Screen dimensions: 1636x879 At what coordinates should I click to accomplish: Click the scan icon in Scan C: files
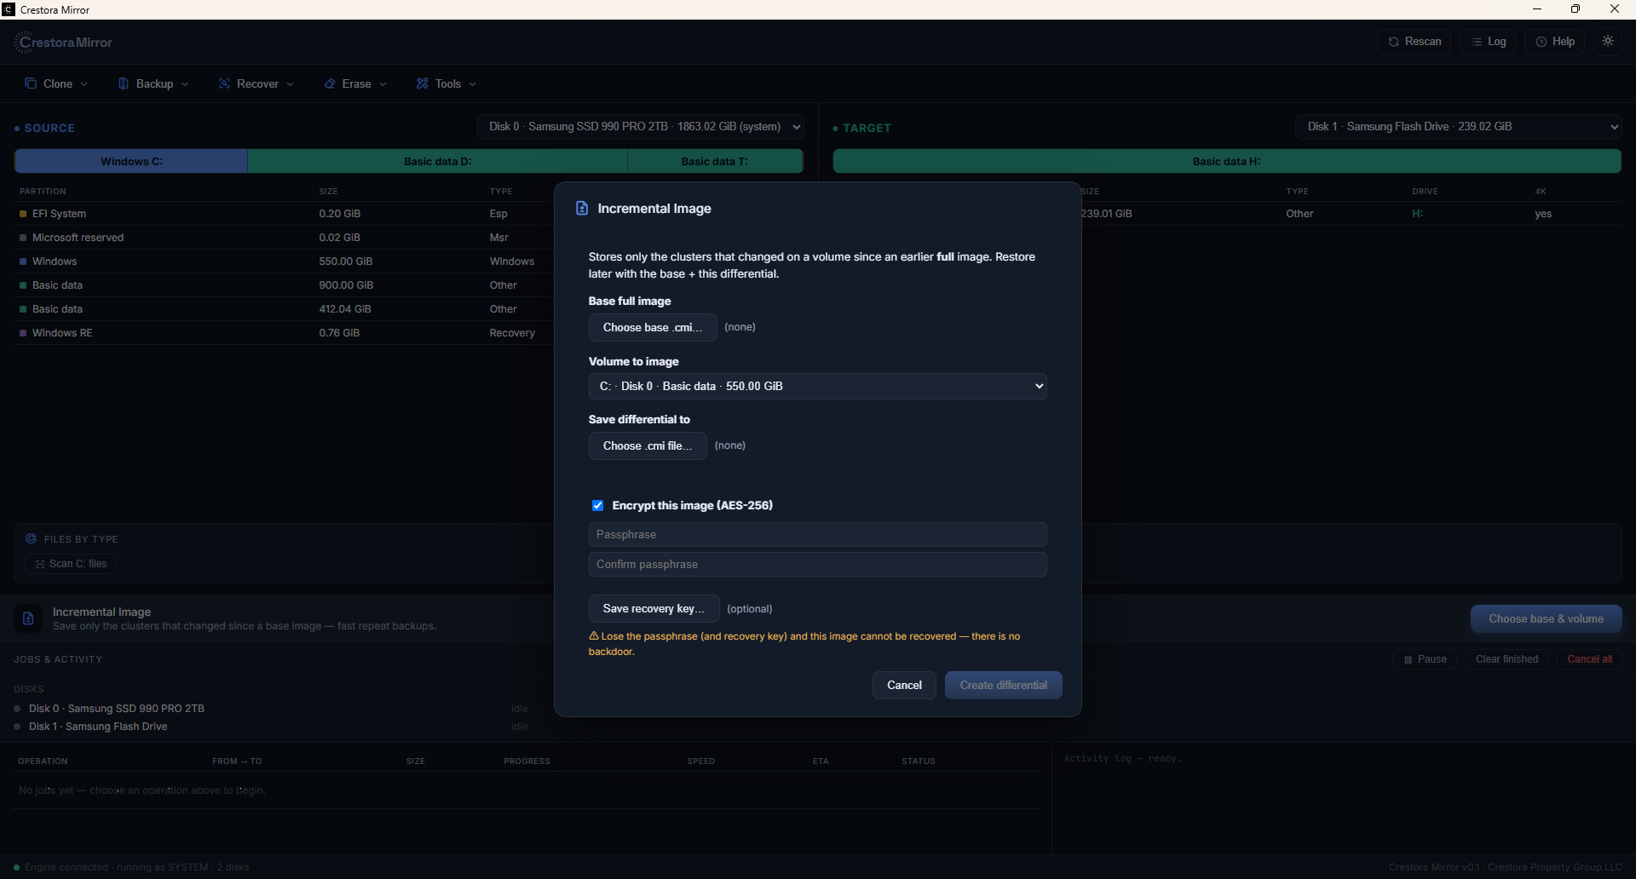click(x=40, y=564)
